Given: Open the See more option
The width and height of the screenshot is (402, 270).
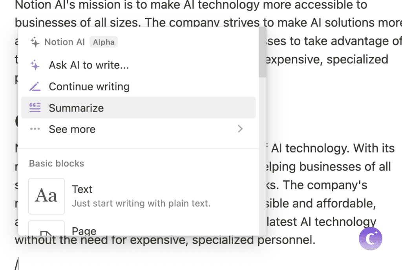Looking at the screenshot, I should click(72, 129).
